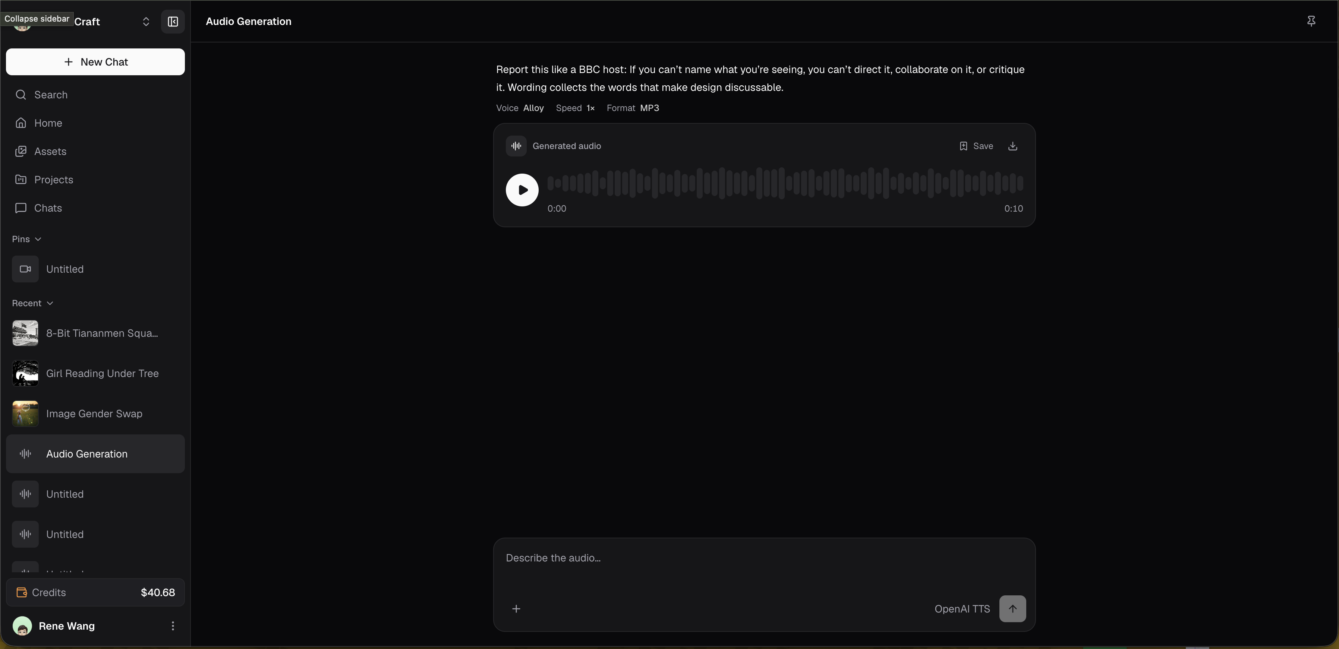Image resolution: width=1339 pixels, height=649 pixels.
Task: Send the prompt with the arrow button
Action: click(x=1012, y=608)
